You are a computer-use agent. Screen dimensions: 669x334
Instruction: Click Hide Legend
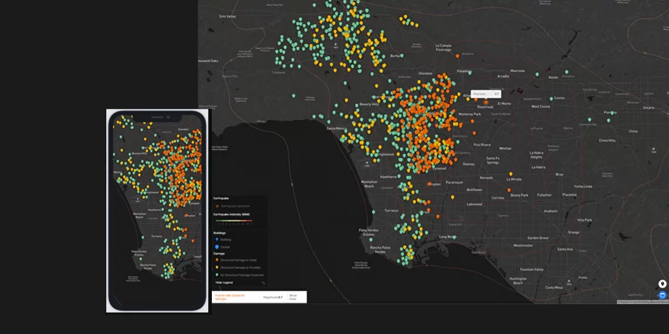click(224, 282)
